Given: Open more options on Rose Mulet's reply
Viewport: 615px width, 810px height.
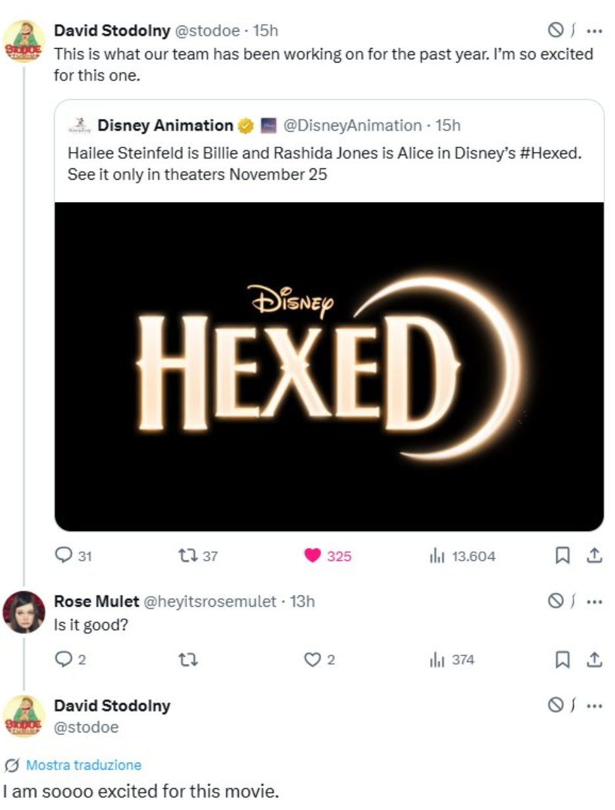Looking at the screenshot, I should 594,601.
